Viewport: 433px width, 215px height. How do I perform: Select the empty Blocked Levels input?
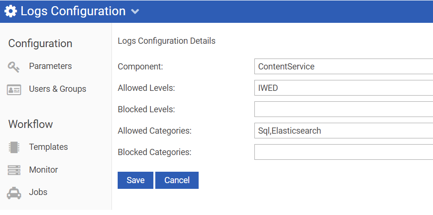point(343,109)
